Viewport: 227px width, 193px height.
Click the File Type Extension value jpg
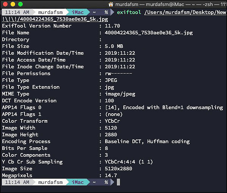(109, 87)
